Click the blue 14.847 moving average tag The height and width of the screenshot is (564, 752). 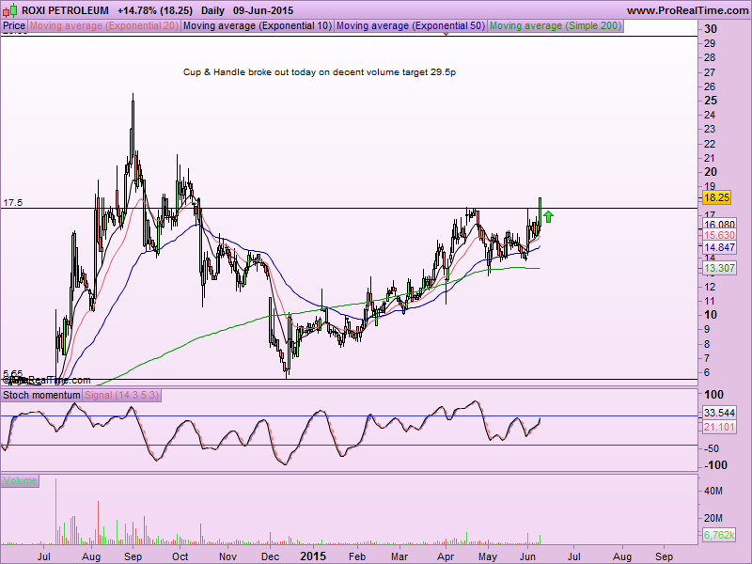pos(719,246)
